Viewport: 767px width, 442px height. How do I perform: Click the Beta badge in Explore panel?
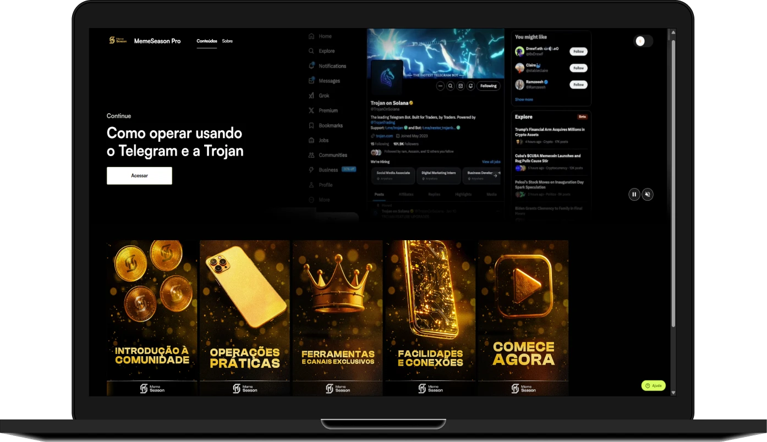pyautogui.click(x=582, y=117)
